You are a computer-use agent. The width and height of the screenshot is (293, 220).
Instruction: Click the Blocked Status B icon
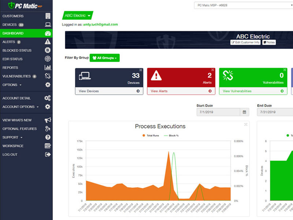pyautogui.click(x=48, y=50)
